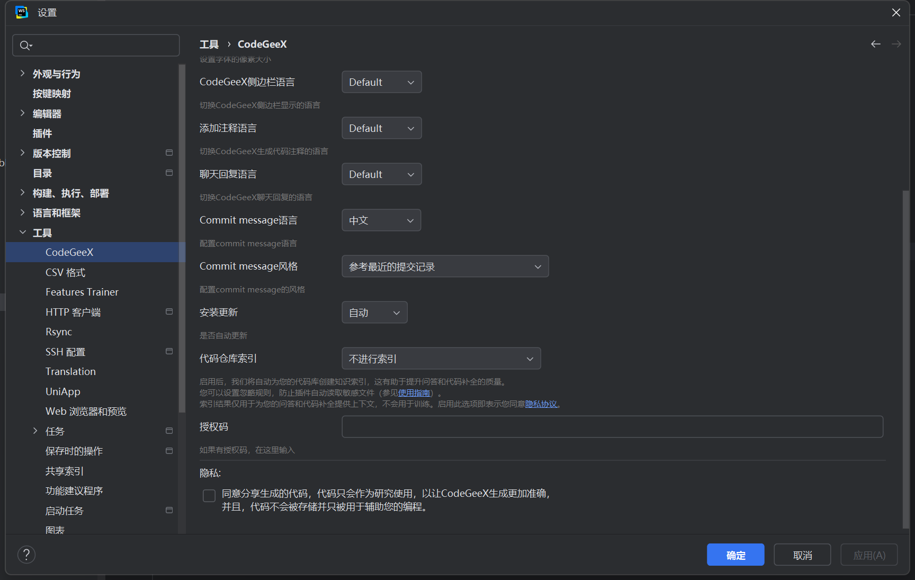Open the 使用指南 link
915x580 pixels.
[414, 393]
